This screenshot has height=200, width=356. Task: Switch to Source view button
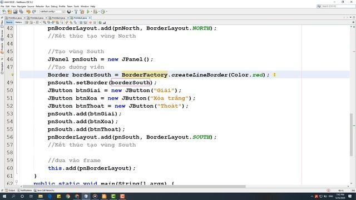[9, 22]
